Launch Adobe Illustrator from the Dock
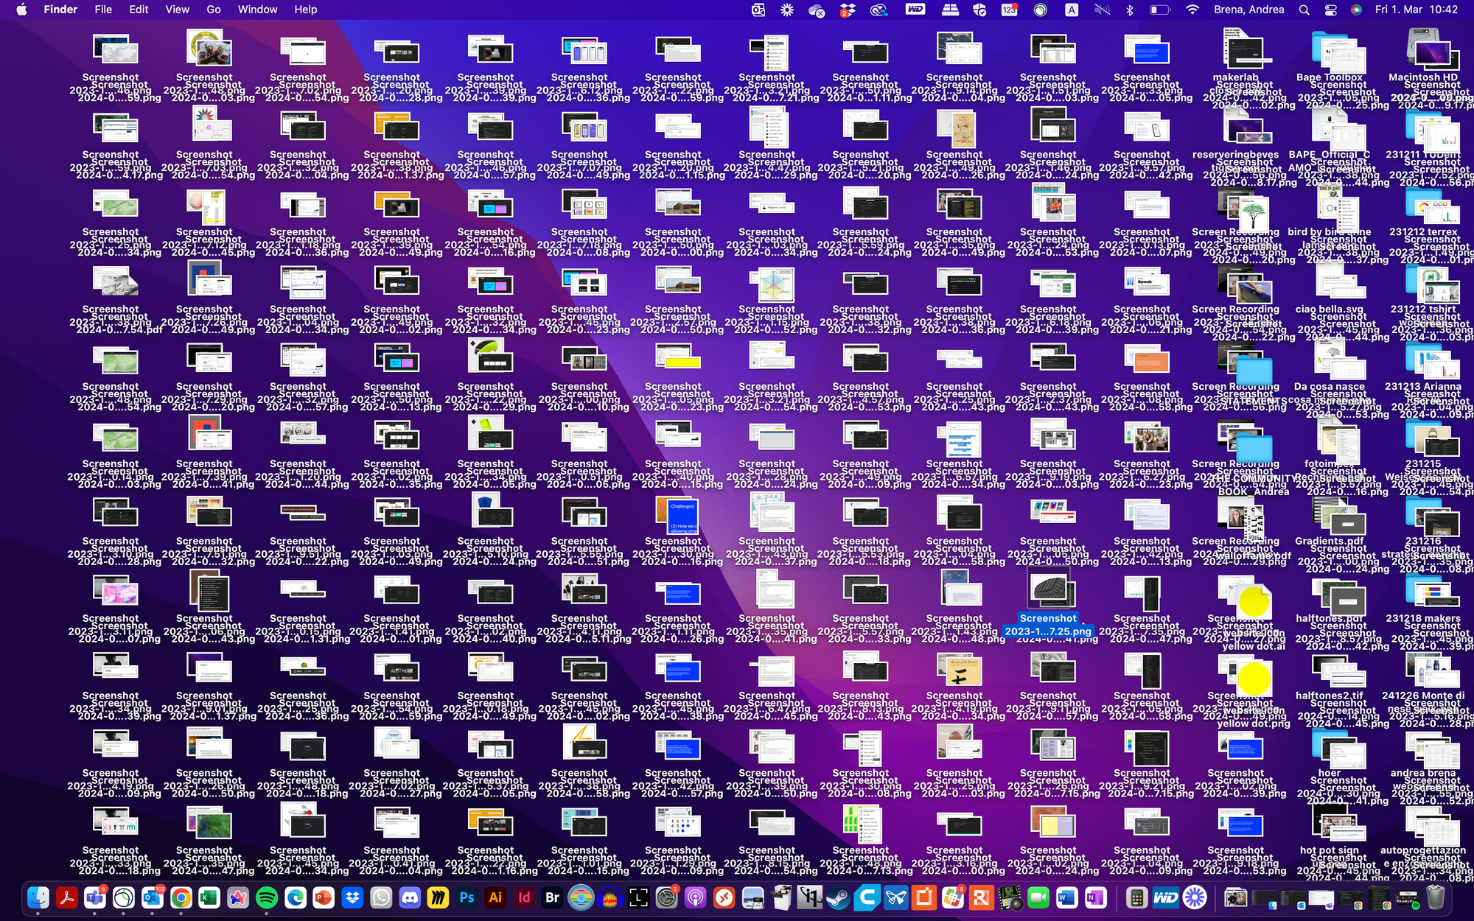 click(x=495, y=897)
